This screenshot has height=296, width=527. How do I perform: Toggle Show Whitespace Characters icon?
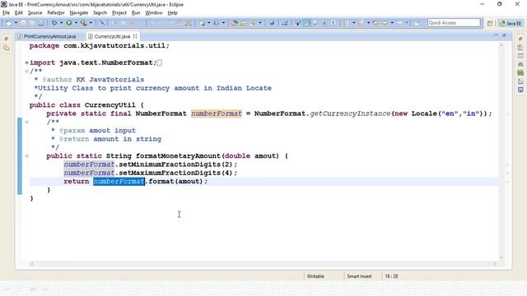333,23
